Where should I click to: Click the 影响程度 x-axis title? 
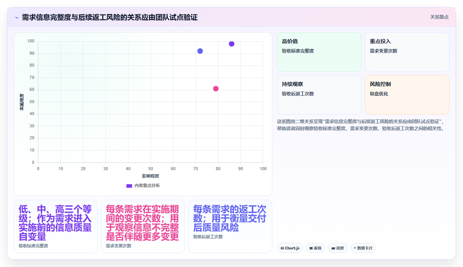pos(150,176)
